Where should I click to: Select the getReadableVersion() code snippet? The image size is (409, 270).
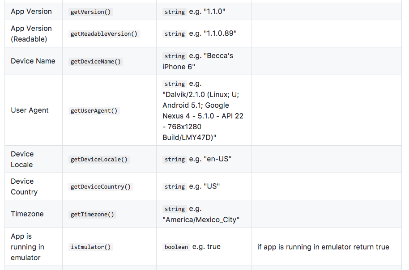(105, 34)
